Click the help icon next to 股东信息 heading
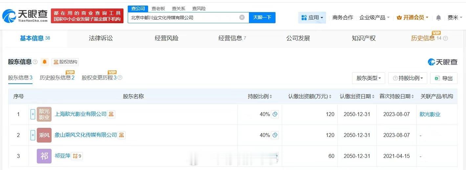The height and width of the screenshot is (170, 466). tap(35, 62)
